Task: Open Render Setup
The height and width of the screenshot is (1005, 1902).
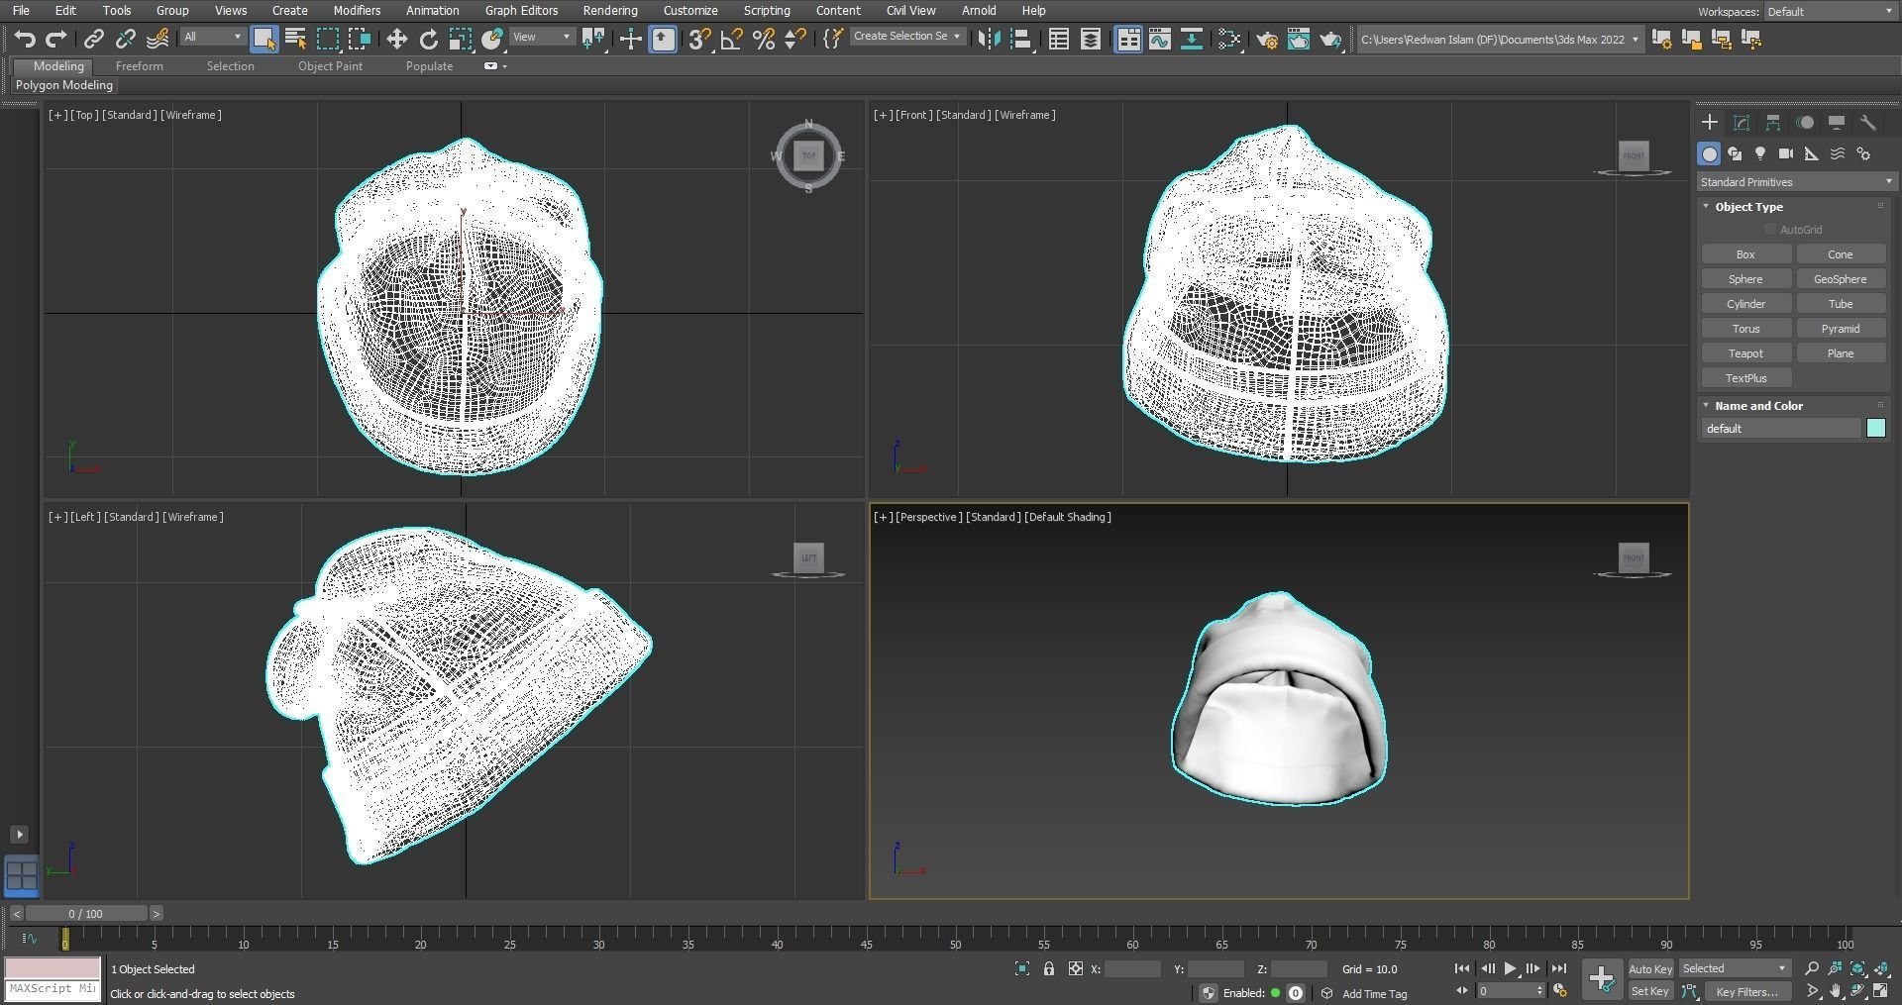Action: (1266, 39)
